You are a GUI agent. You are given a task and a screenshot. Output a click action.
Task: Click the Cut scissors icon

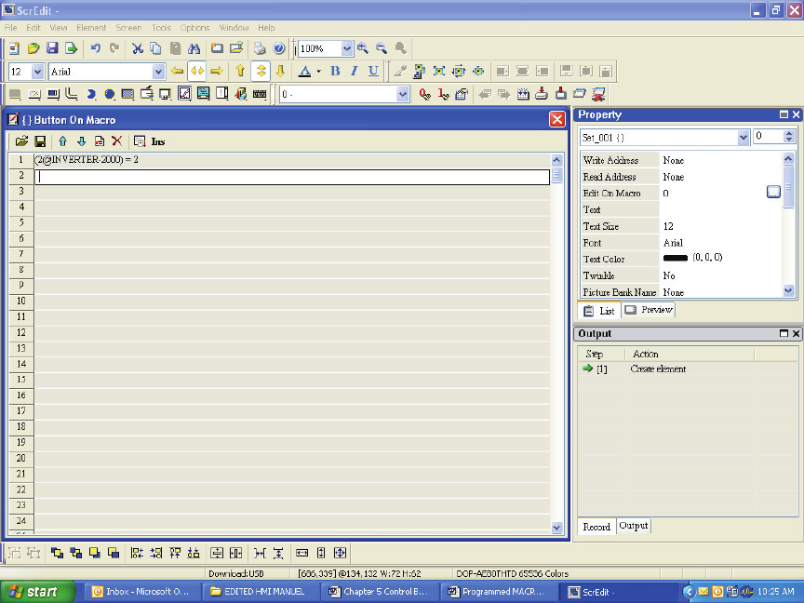pyautogui.click(x=137, y=48)
